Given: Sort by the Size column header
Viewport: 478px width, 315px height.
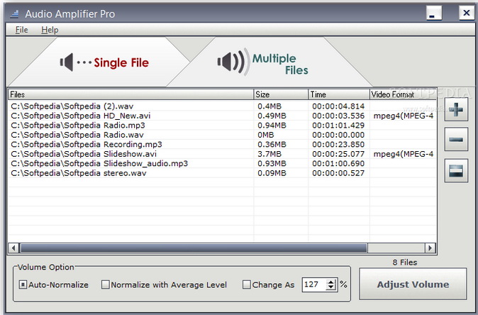Looking at the screenshot, I should point(281,94).
